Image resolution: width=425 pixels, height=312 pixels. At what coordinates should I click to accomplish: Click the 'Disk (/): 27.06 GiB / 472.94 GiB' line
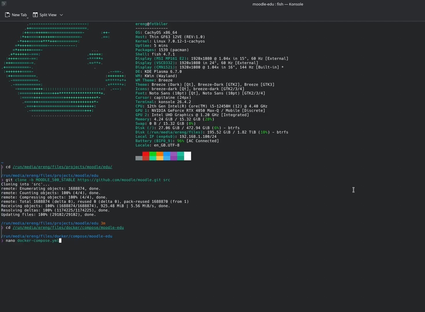[188, 128]
